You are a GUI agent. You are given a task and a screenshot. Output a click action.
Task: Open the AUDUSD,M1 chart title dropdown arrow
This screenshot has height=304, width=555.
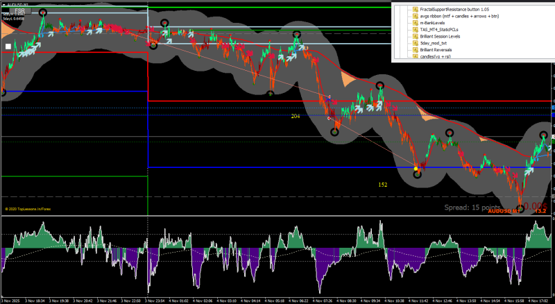click(3, 5)
